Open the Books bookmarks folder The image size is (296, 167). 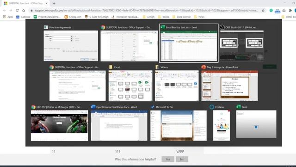tap(163, 17)
